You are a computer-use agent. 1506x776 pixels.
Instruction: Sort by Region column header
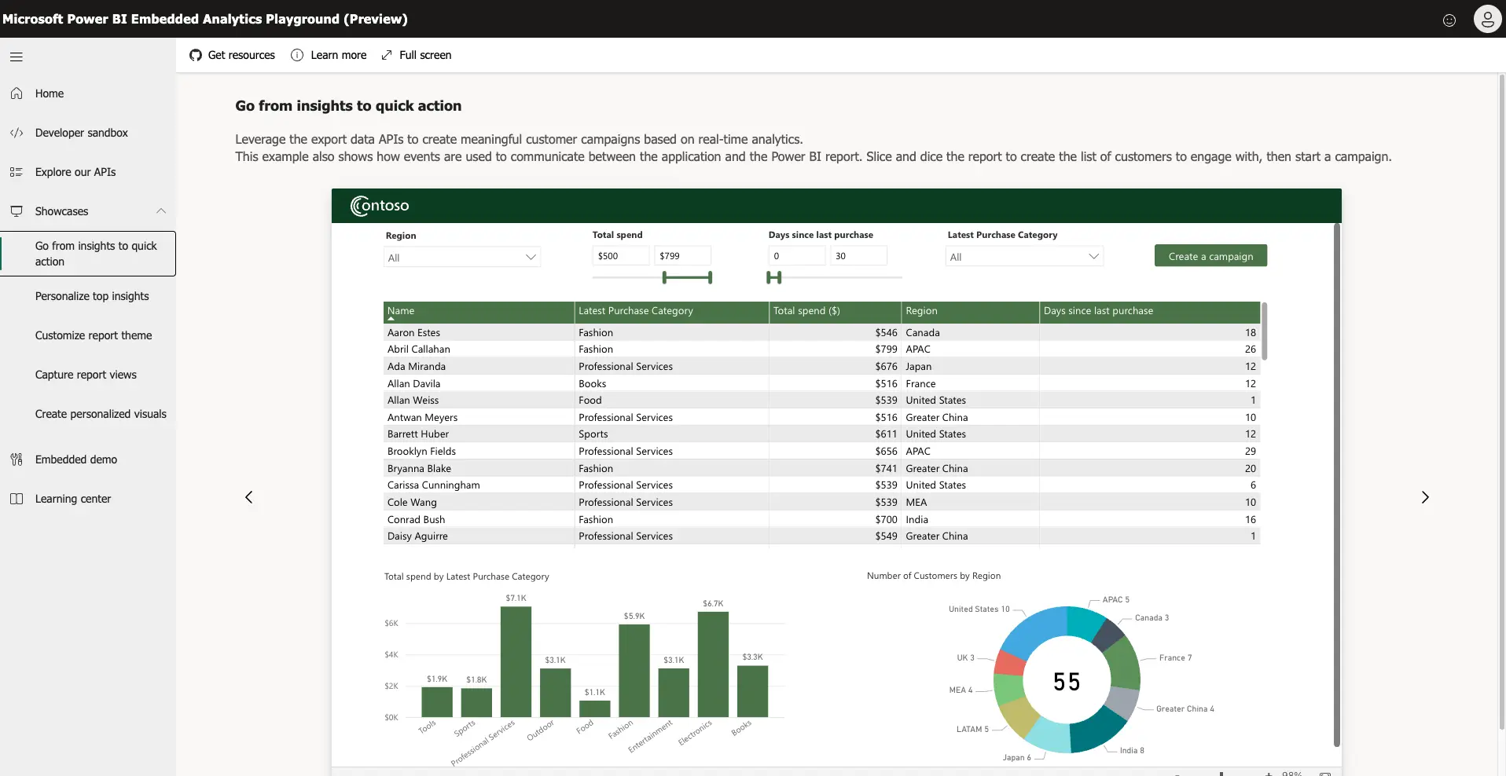click(x=970, y=312)
